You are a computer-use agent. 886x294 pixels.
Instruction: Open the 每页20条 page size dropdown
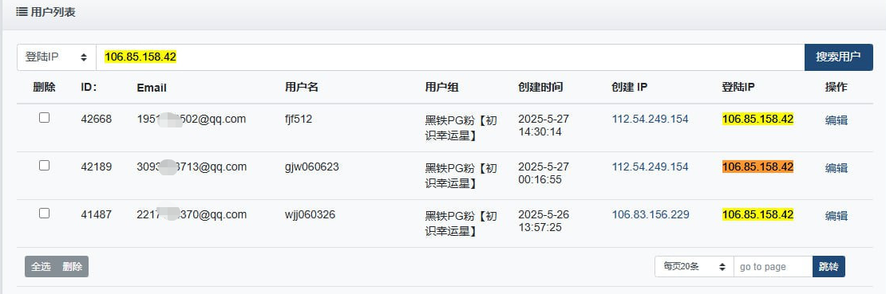(x=694, y=267)
